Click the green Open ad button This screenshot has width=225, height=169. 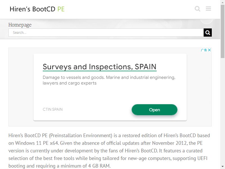coord(154,110)
